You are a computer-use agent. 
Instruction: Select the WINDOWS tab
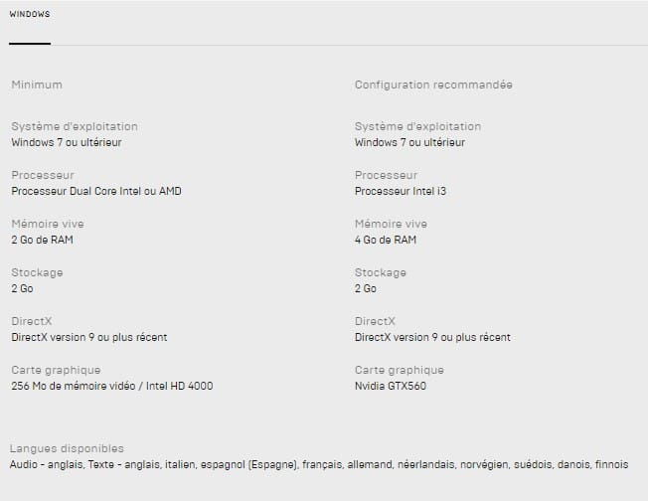30,14
